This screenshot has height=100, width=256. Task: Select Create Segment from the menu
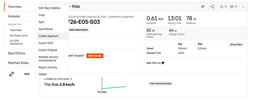[x=48, y=36]
